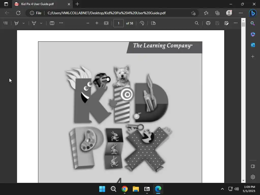Launch Google Chrome from taskbar

(124, 189)
